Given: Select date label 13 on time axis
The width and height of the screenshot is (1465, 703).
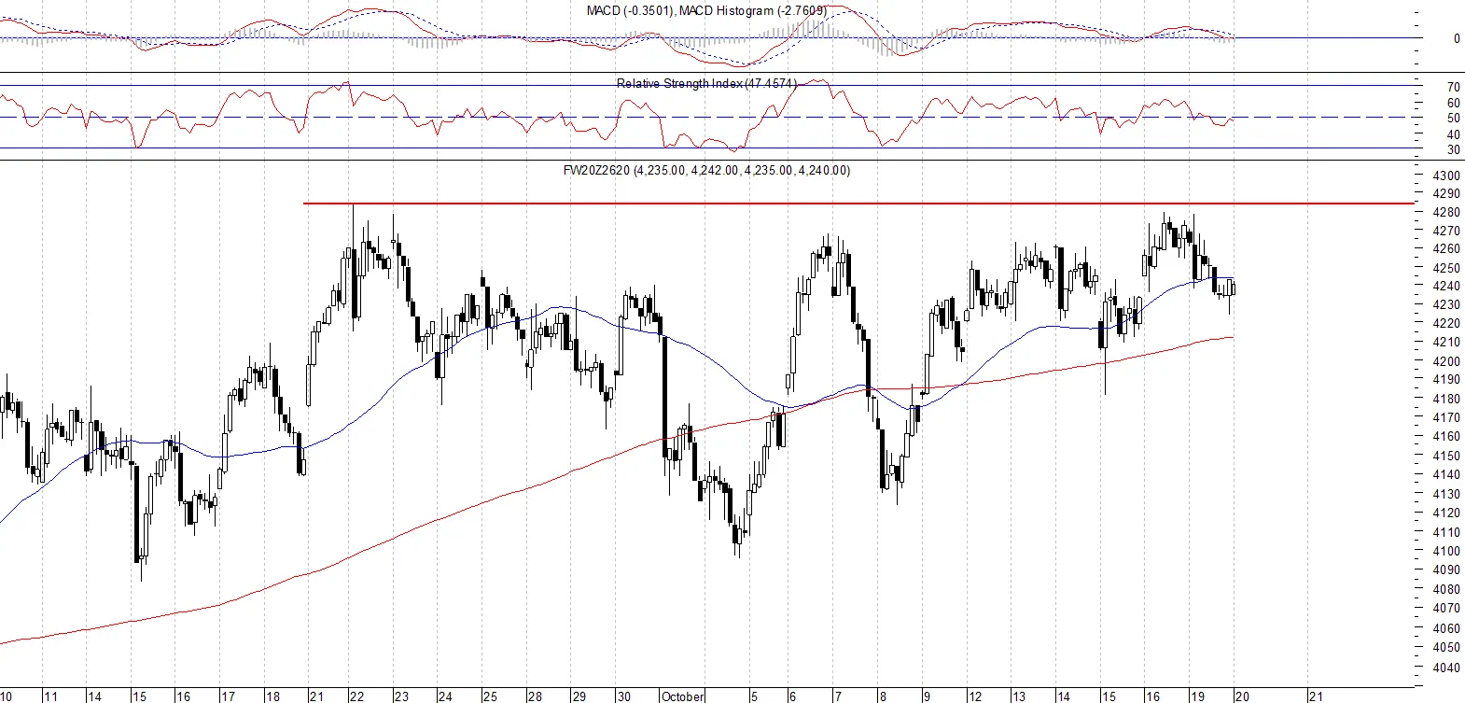Looking at the screenshot, I should tap(1020, 696).
